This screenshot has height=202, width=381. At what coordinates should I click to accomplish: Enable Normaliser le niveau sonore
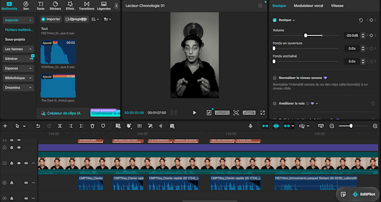(x=275, y=78)
